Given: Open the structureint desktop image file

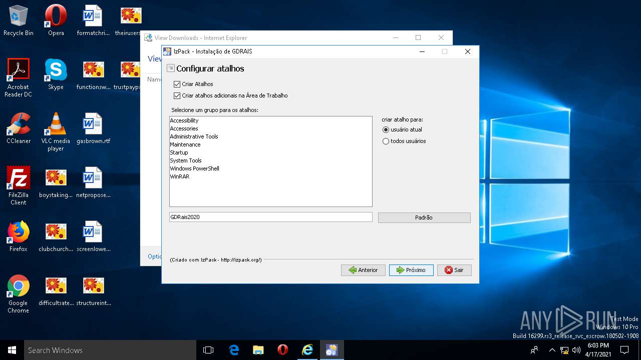Looking at the screenshot, I should coord(93,290).
